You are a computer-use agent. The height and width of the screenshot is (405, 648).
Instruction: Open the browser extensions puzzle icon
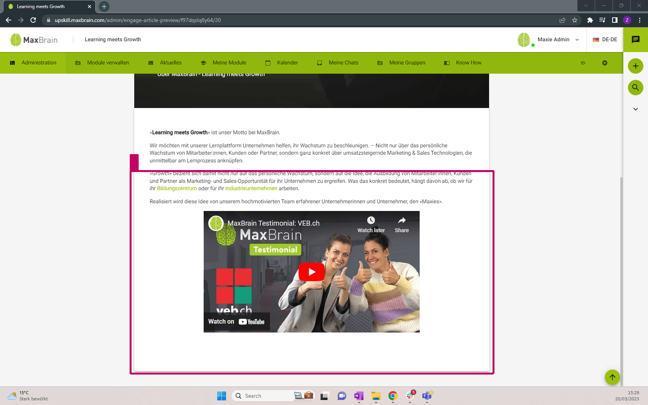coord(590,20)
